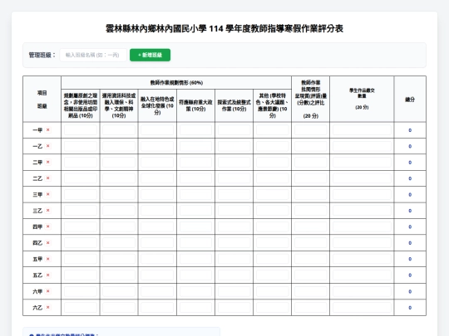The image size is (449, 336).
Task: Click the 學生作品繳交數量 column header
Action: [362, 99]
